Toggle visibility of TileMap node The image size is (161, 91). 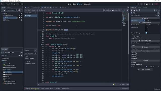click(22, 20)
